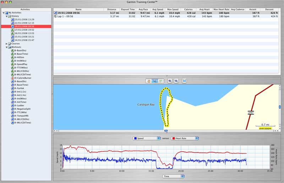Image resolution: width=284 pixels, height=183 pixels.
Task: Select the R-NegativeSplit workout
Action: (22, 109)
